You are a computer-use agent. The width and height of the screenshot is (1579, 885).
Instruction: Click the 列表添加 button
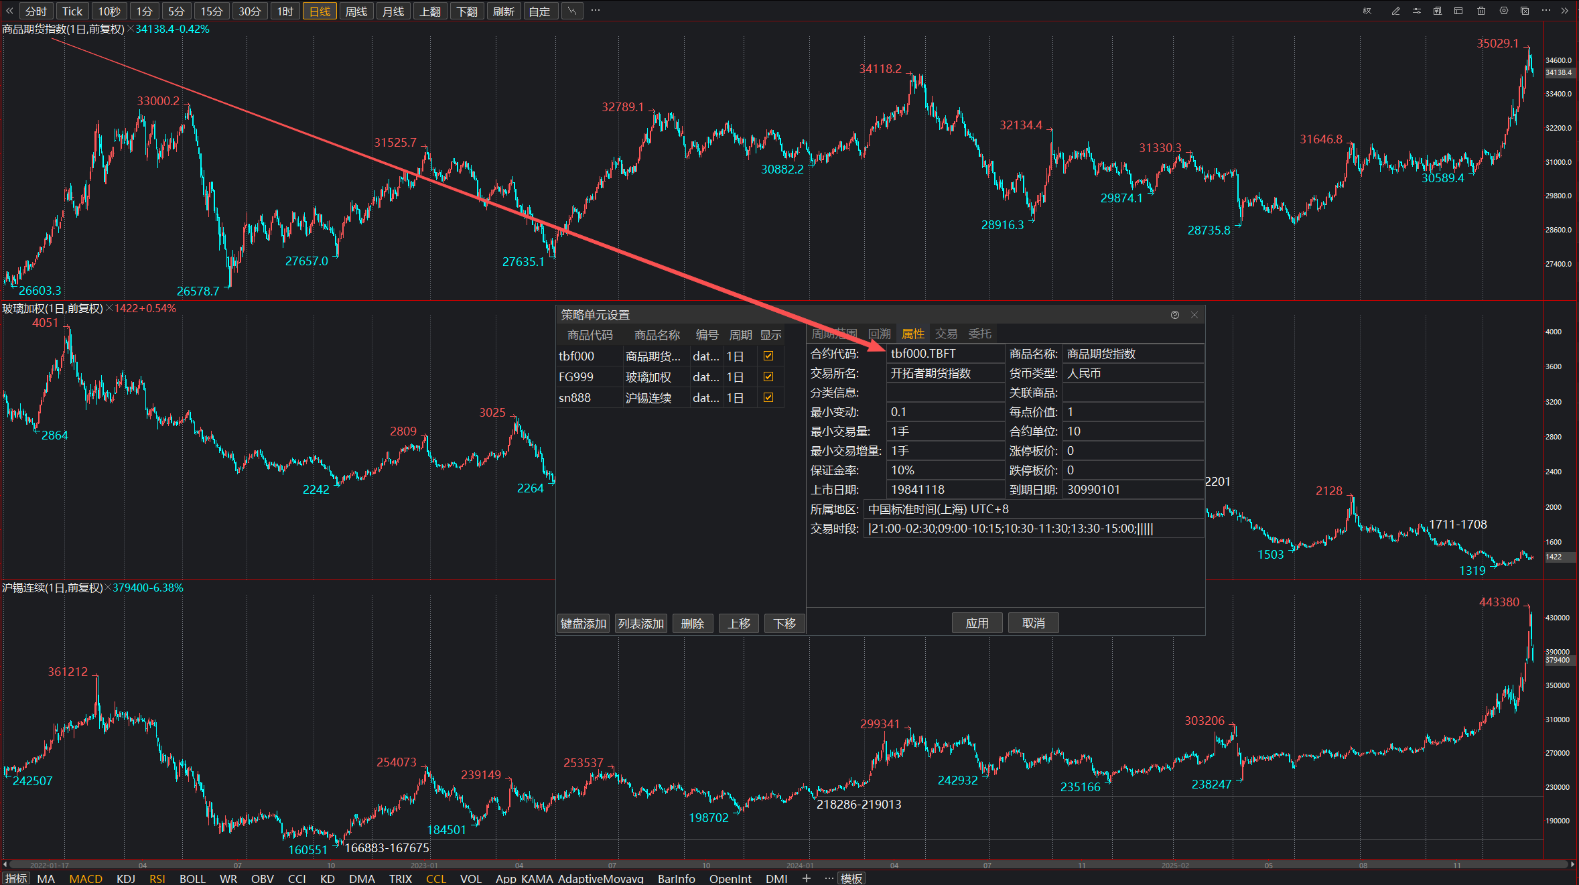tap(640, 624)
